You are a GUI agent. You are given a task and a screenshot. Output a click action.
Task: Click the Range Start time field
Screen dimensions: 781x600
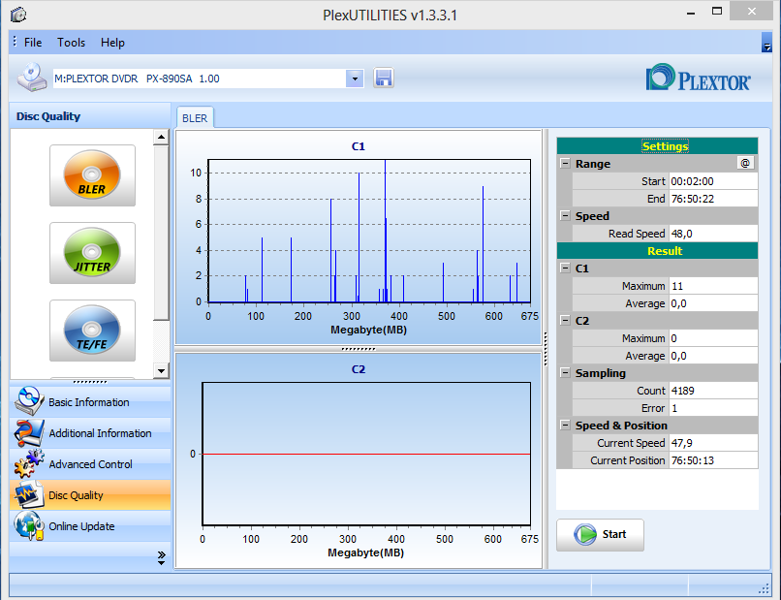coord(713,181)
